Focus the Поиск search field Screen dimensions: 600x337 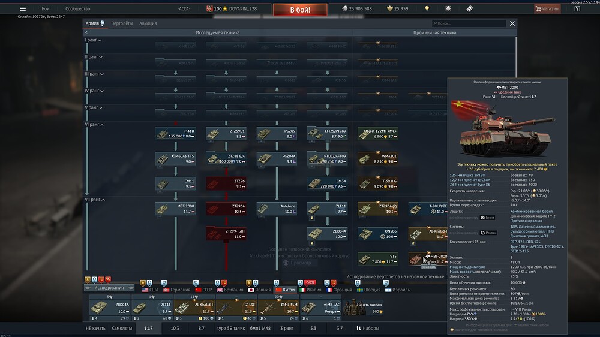[x=469, y=23]
